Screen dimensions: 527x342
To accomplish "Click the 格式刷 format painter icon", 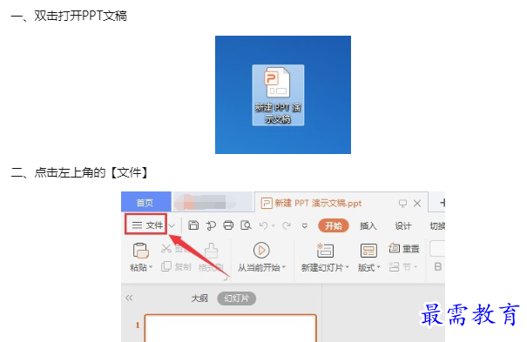I will [x=212, y=251].
